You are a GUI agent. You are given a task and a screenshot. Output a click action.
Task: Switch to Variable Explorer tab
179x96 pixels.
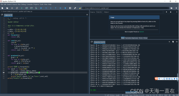[132, 38]
